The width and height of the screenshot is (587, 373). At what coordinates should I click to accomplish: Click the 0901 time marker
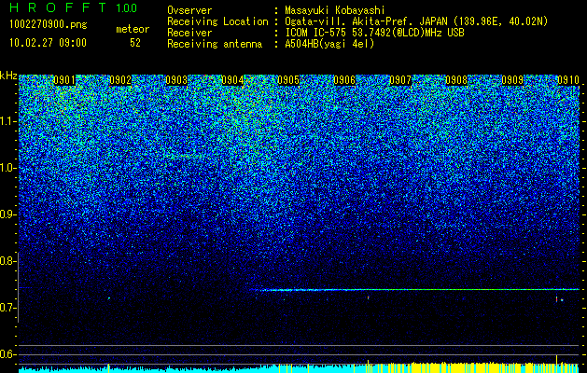coord(64,80)
